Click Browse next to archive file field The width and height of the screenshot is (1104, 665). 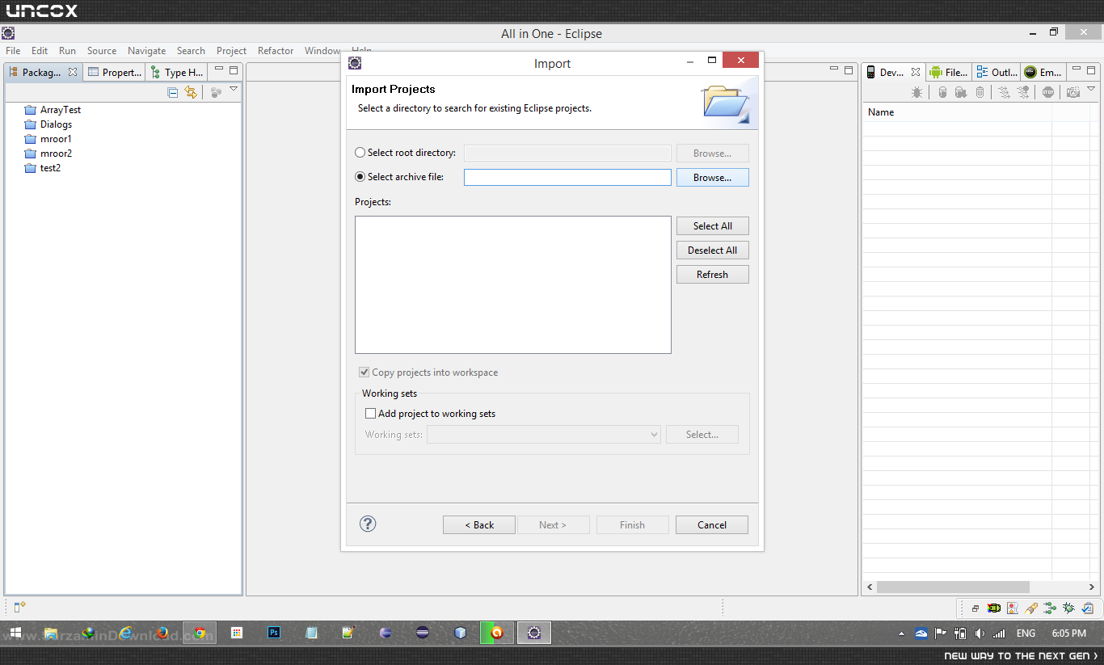click(x=713, y=178)
